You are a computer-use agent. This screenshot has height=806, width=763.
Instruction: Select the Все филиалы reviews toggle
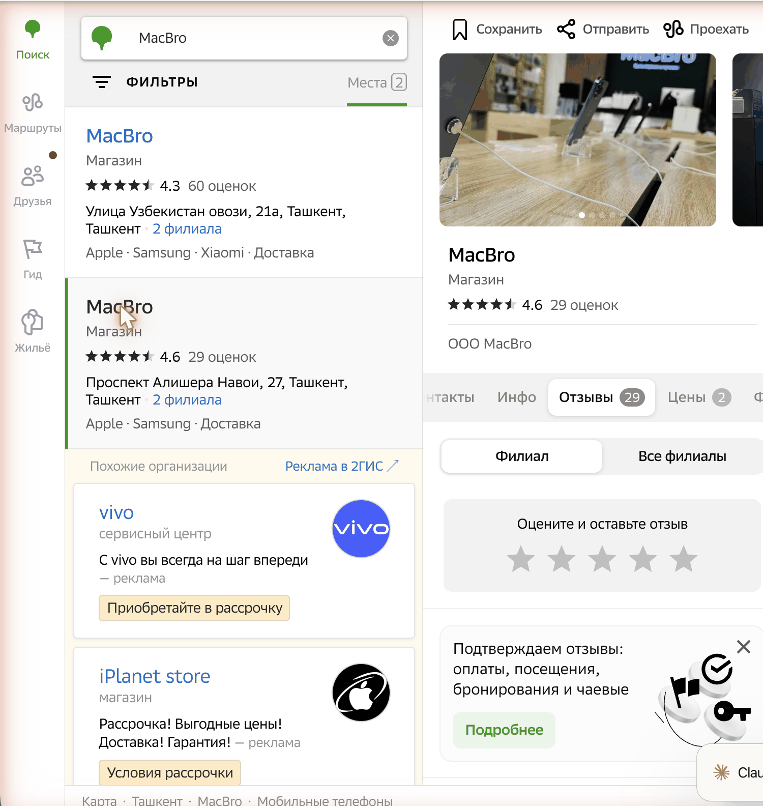(x=682, y=456)
